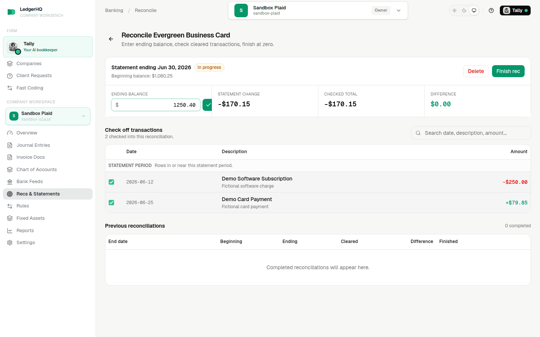Click the Reports chart icon
The height and width of the screenshot is (337, 540).
[10, 231]
